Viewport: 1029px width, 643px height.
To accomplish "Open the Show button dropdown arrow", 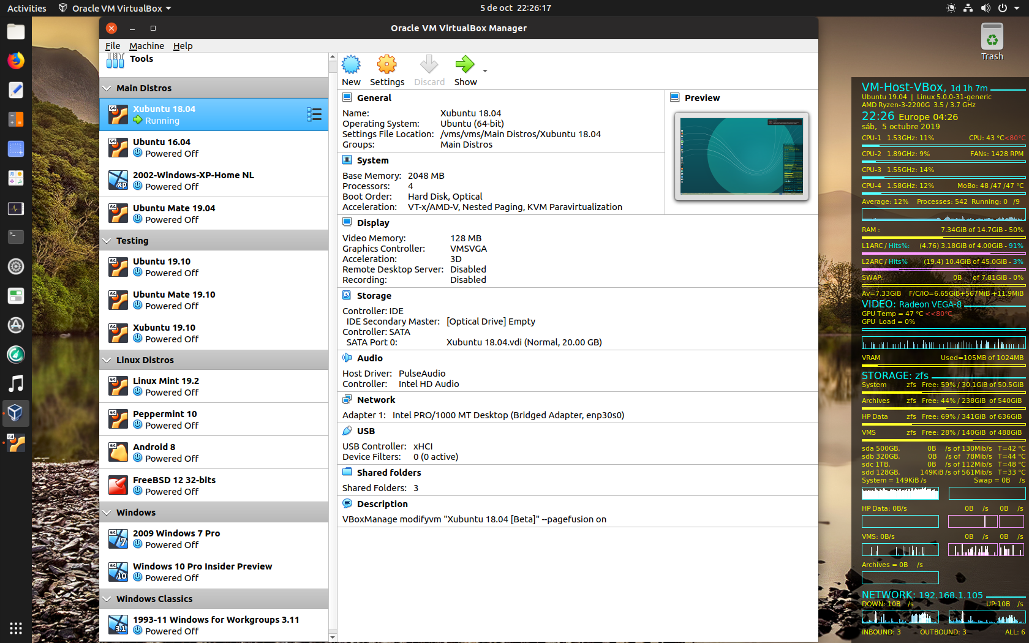I will click(485, 71).
